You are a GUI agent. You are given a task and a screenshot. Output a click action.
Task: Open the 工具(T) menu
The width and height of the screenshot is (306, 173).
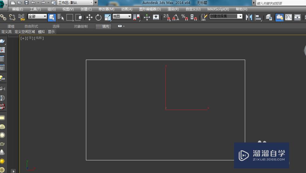[x=35, y=9]
